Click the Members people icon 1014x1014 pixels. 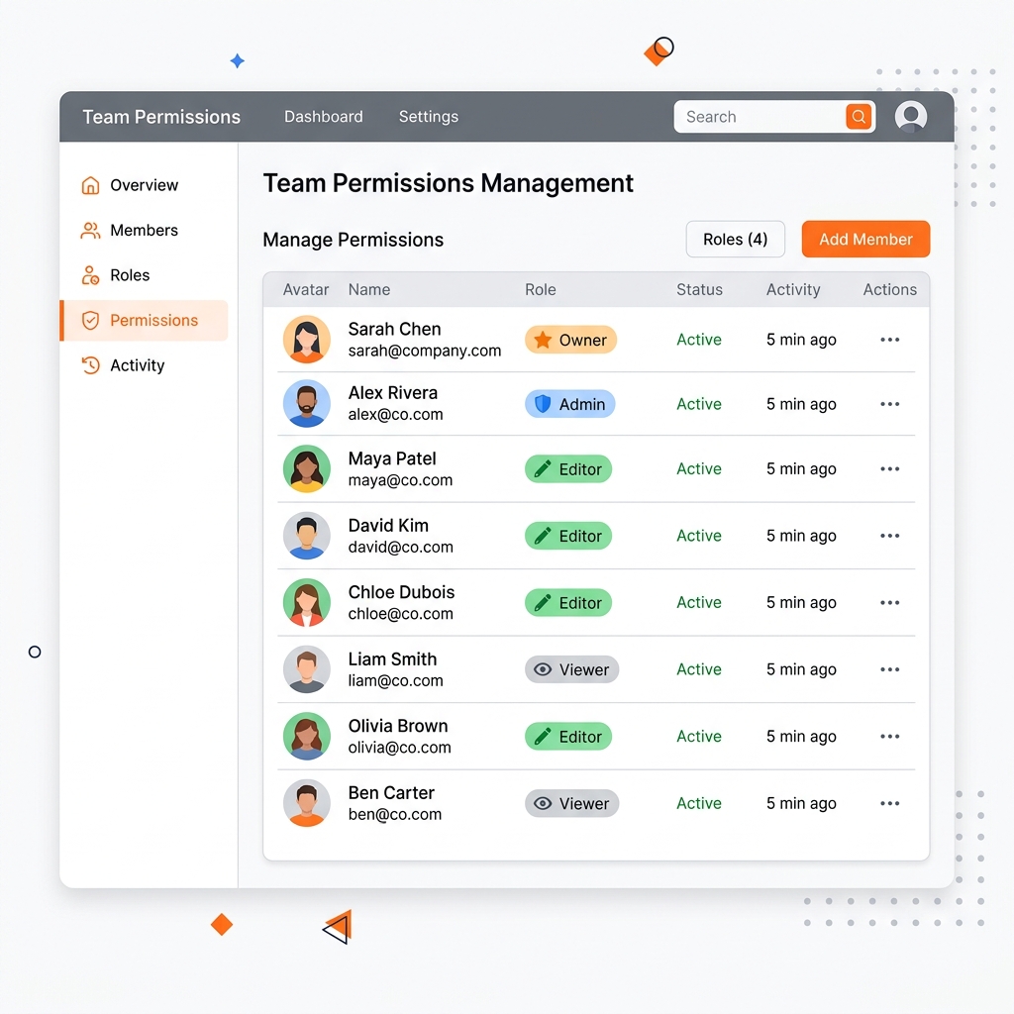(x=90, y=230)
